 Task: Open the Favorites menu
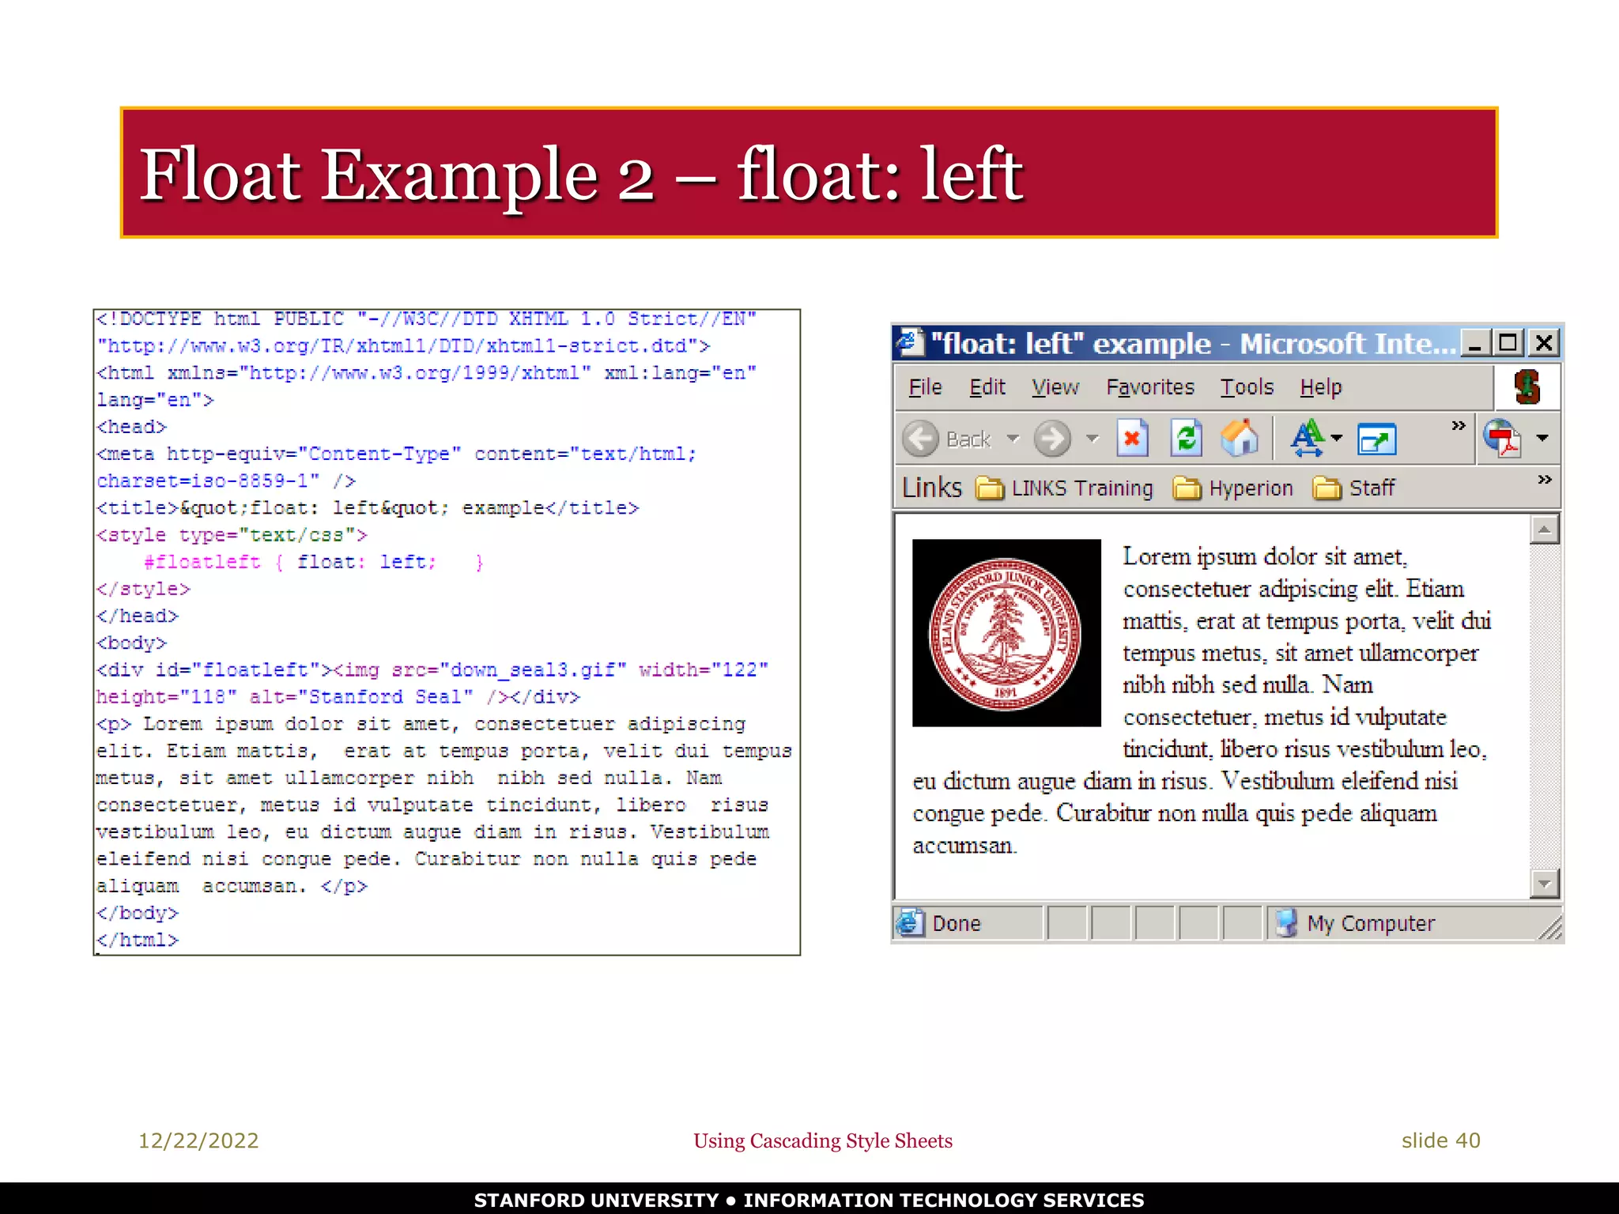(x=1150, y=387)
